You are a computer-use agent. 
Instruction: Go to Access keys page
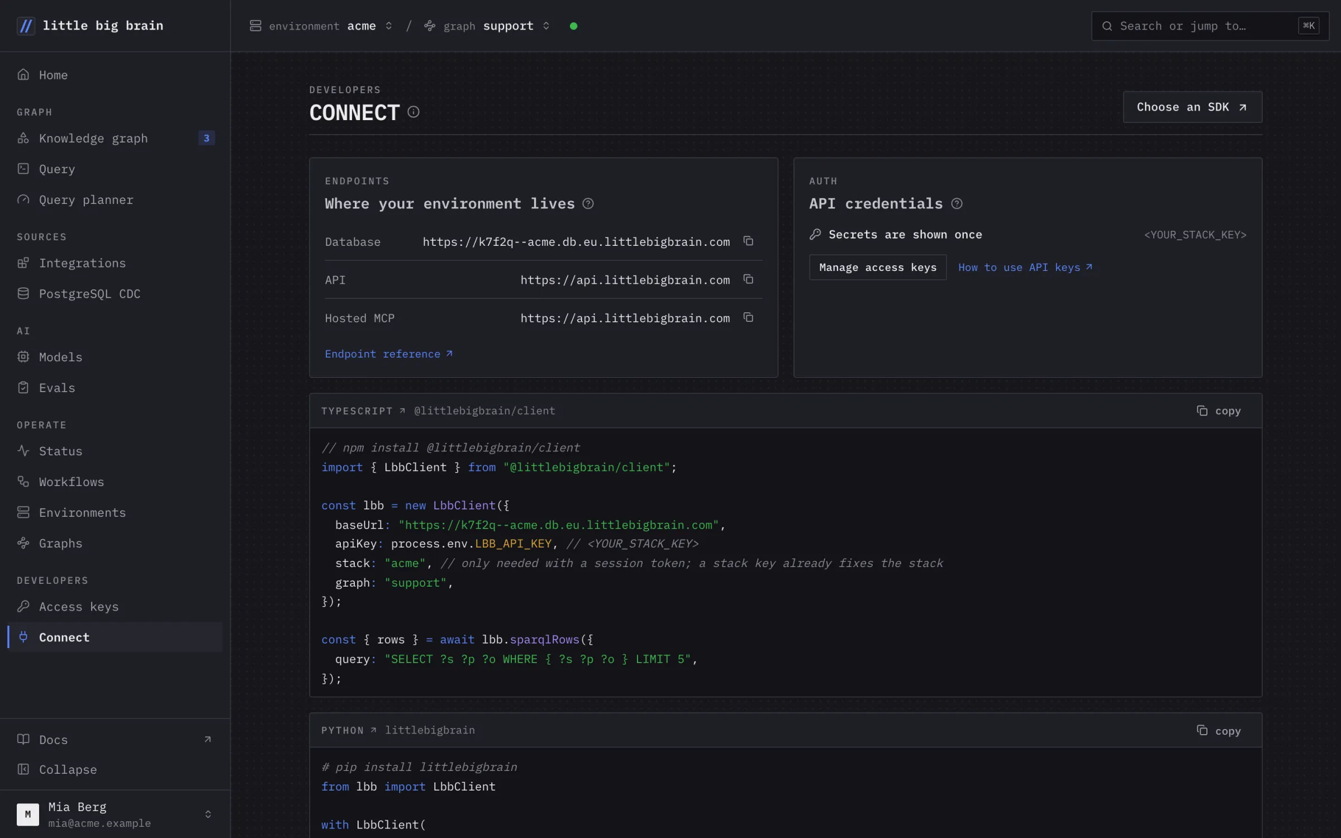click(x=115, y=606)
